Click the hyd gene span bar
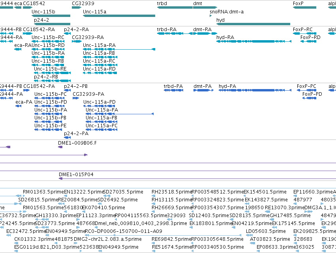 pyautogui.click(x=253, y=24)
